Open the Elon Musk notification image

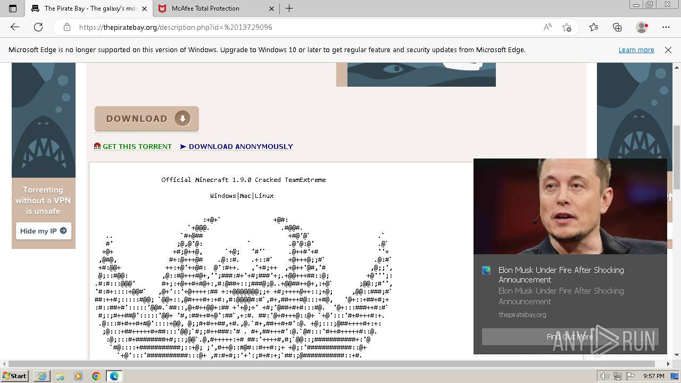[x=570, y=207]
